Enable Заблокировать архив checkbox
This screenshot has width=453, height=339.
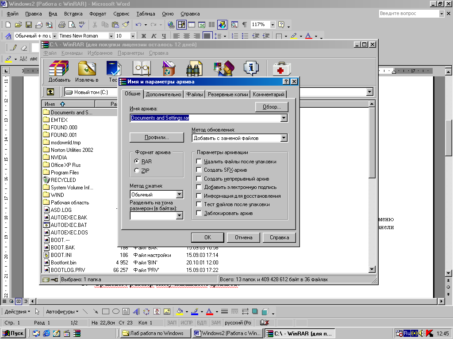tap(199, 213)
